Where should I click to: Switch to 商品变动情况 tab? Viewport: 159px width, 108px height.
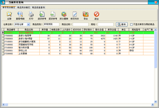tap(23, 7)
